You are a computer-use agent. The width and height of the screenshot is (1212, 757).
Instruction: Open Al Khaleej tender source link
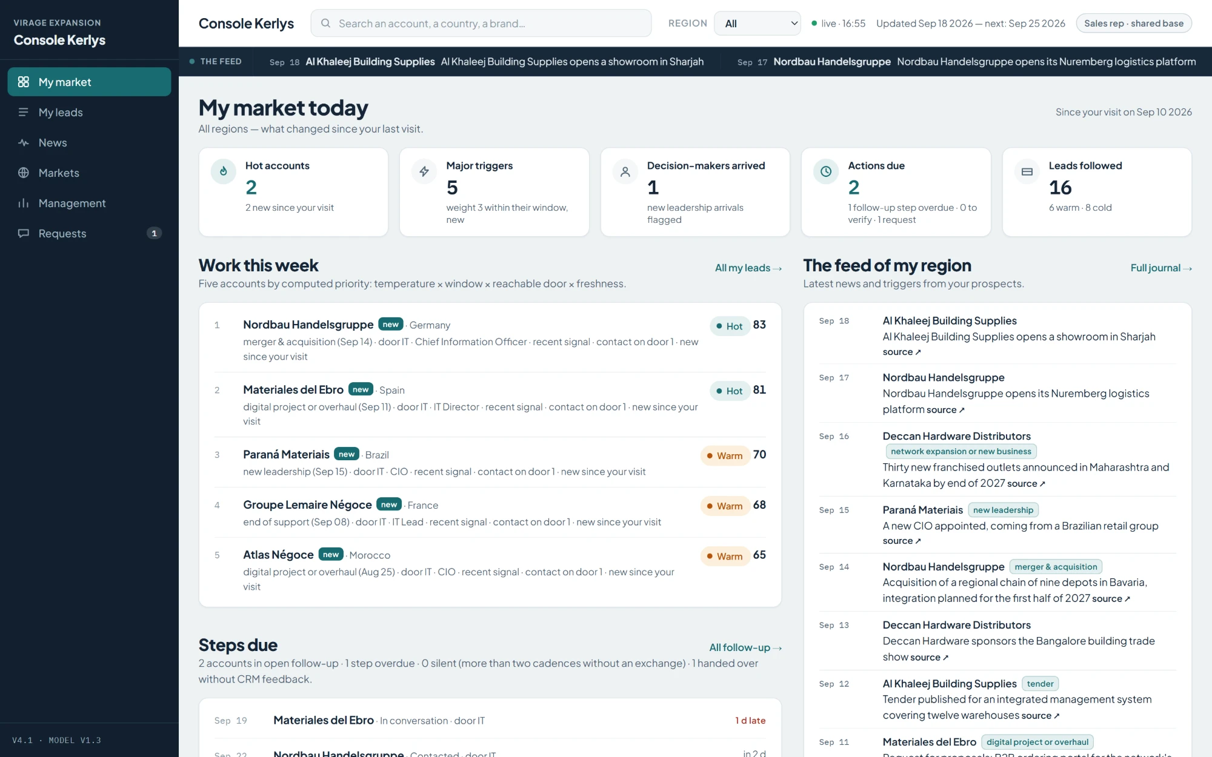click(1041, 715)
